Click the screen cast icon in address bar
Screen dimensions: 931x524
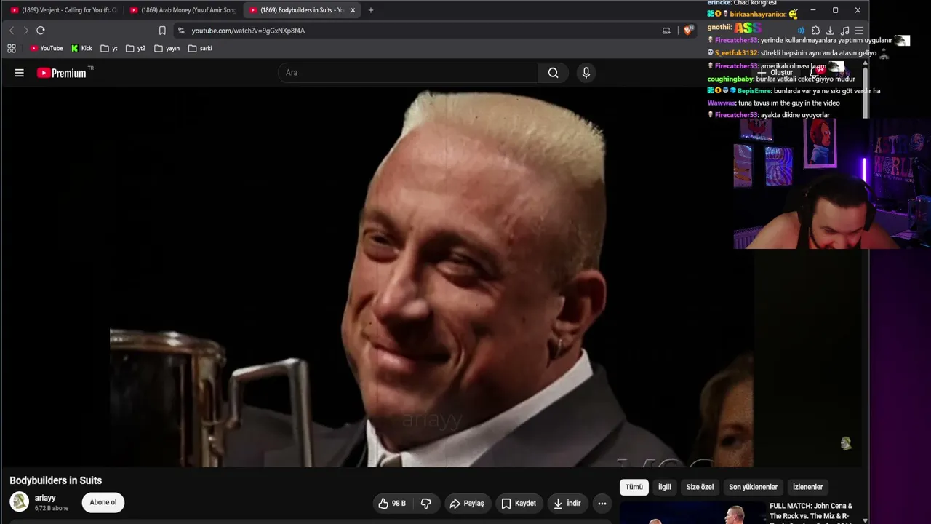(x=666, y=31)
